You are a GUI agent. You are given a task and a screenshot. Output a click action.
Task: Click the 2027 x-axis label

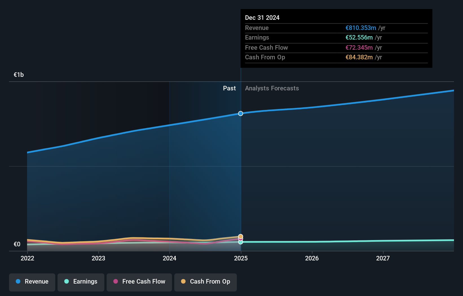coord(383,258)
